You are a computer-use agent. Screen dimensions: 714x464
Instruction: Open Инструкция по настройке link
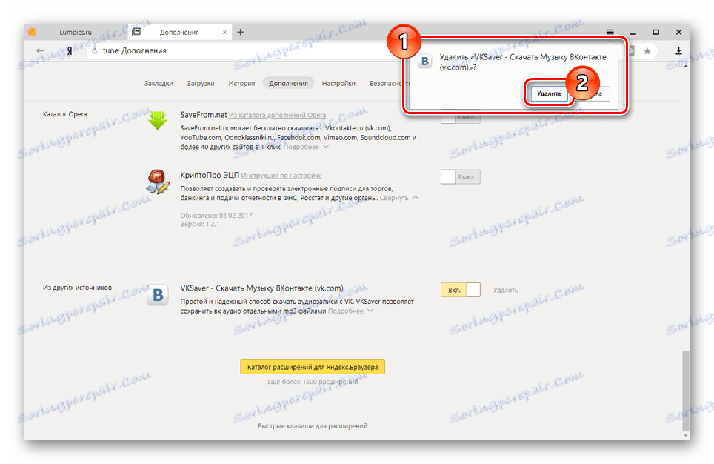281,176
